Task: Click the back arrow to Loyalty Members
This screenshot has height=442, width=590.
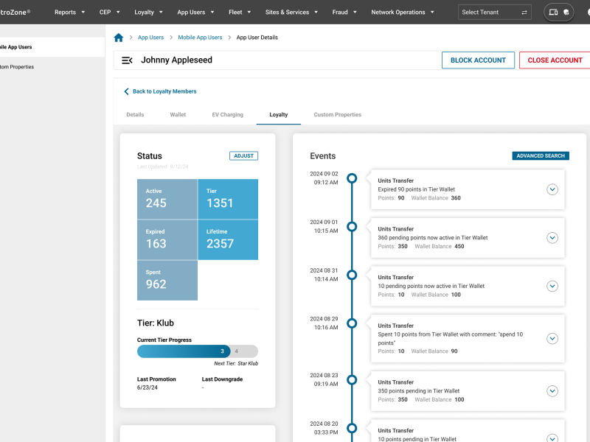Action: pyautogui.click(x=126, y=91)
